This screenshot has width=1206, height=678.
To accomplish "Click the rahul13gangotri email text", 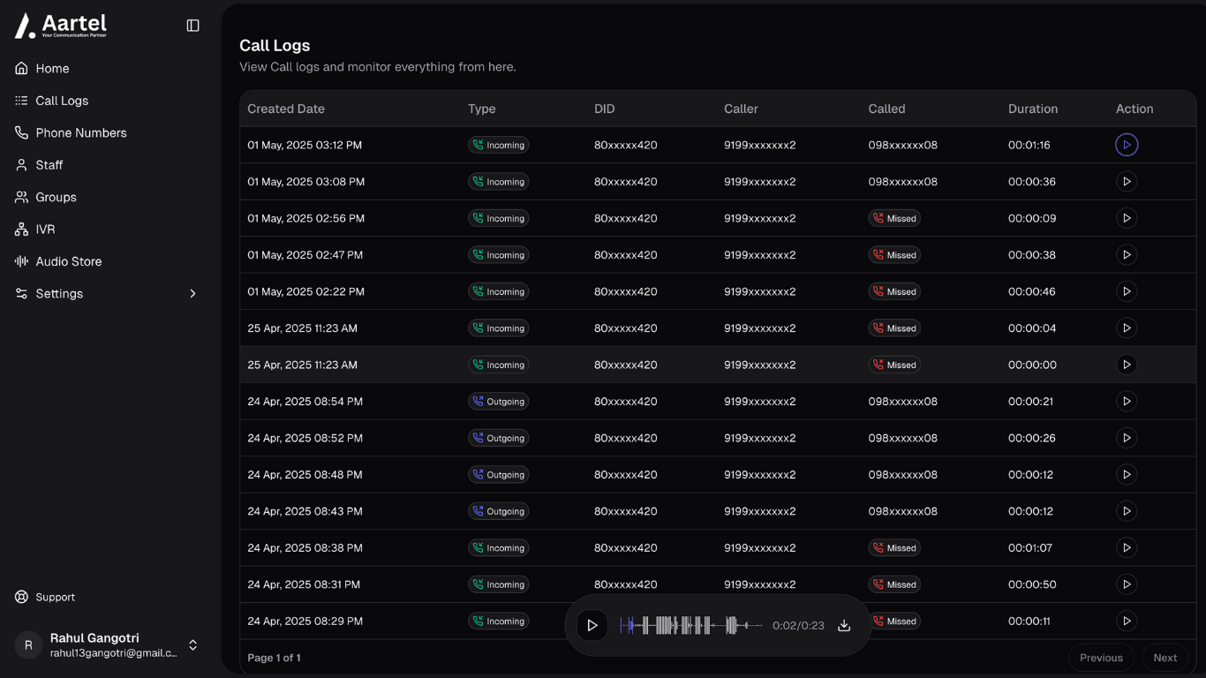I will (113, 653).
